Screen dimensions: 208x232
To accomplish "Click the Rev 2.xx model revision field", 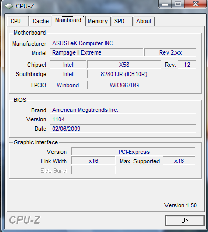I will click(170, 52).
